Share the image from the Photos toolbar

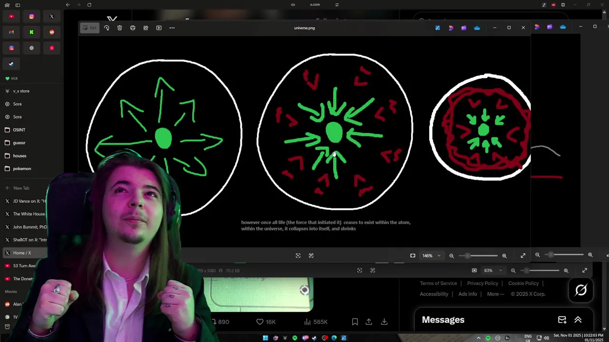pyautogui.click(x=146, y=28)
